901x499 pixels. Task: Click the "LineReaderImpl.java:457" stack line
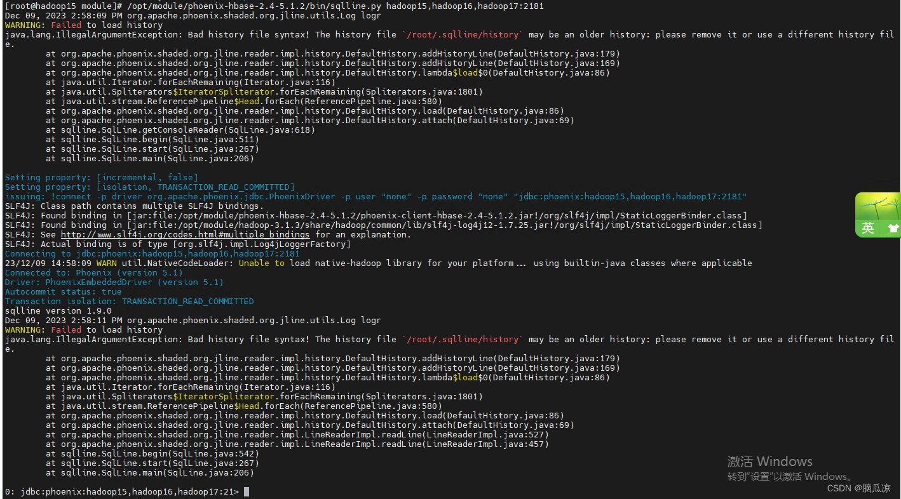(297, 444)
